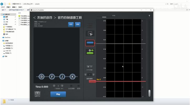Screen dimensions: 190x105
Task: Click the Explorer search box
Action: tap(179, 4)
